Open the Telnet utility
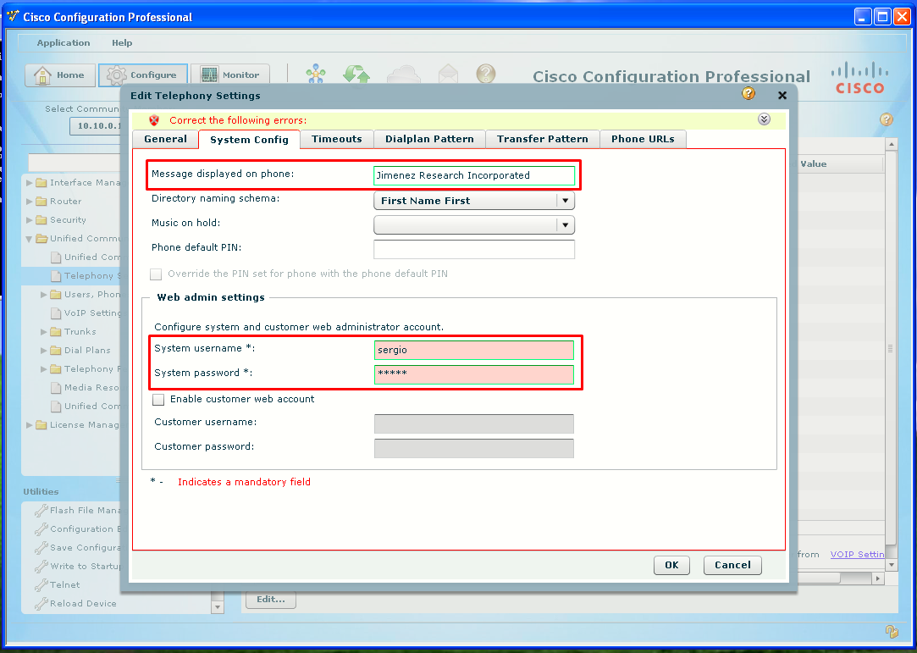 pos(57,585)
